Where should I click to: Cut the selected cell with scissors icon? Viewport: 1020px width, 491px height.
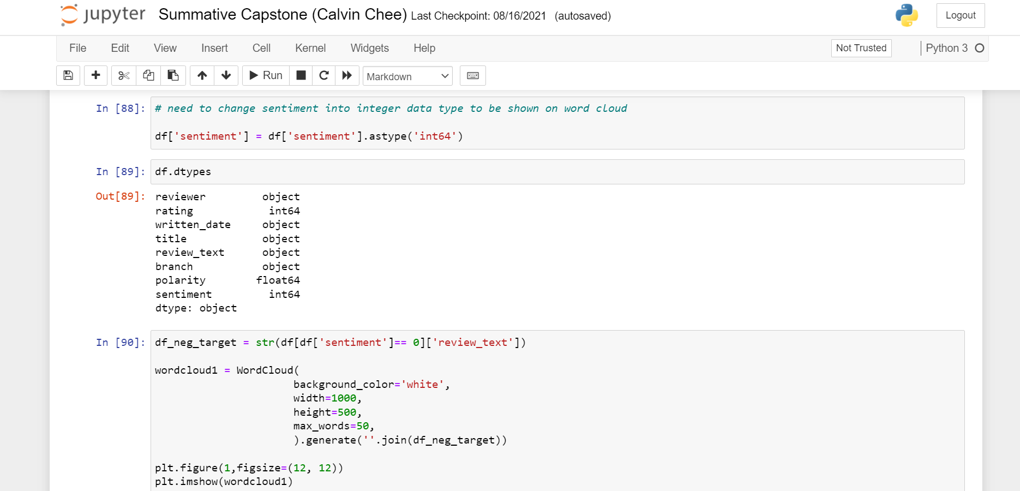tap(123, 75)
